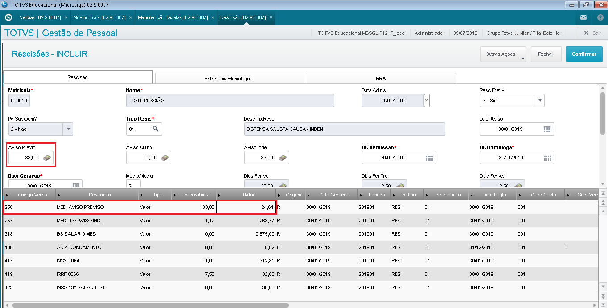Click the TOTVS home logo icon
This screenshot has width=608, height=308.
(8, 17)
